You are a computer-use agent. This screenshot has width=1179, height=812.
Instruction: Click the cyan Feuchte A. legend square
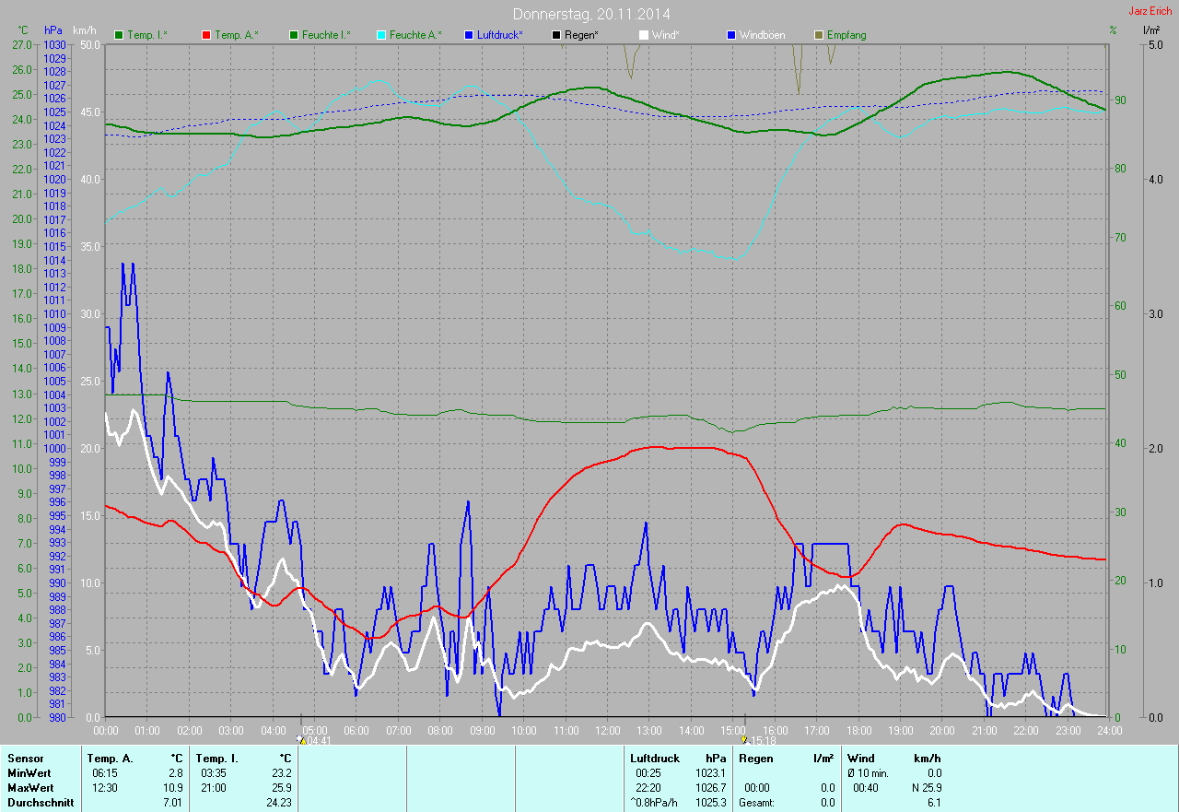coord(381,35)
